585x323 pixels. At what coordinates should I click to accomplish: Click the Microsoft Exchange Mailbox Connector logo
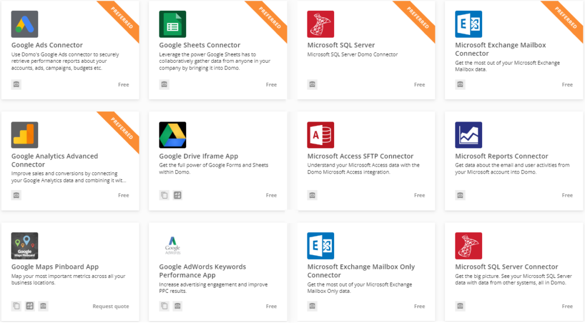coord(468,24)
